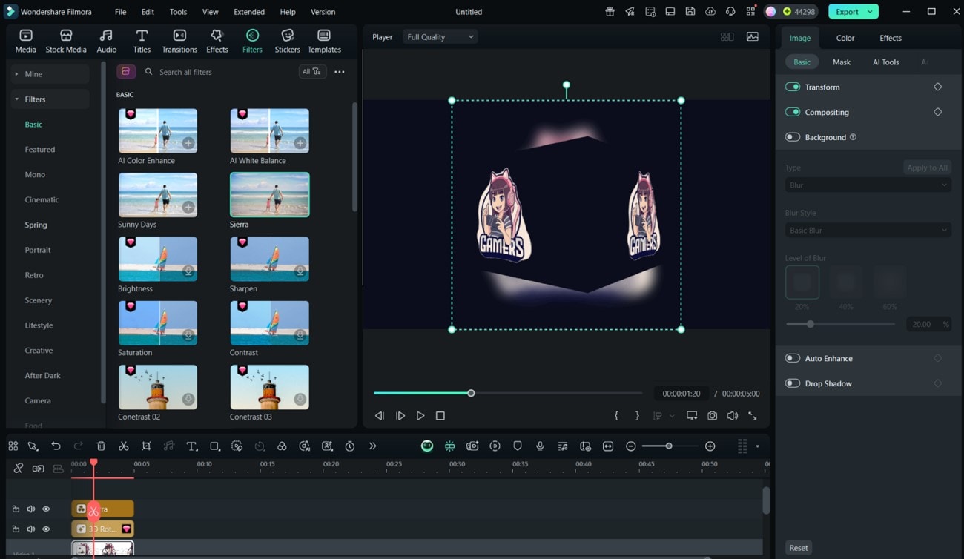This screenshot has height=559, width=964.
Task: Enable the Auto Enhance switch
Action: click(793, 358)
